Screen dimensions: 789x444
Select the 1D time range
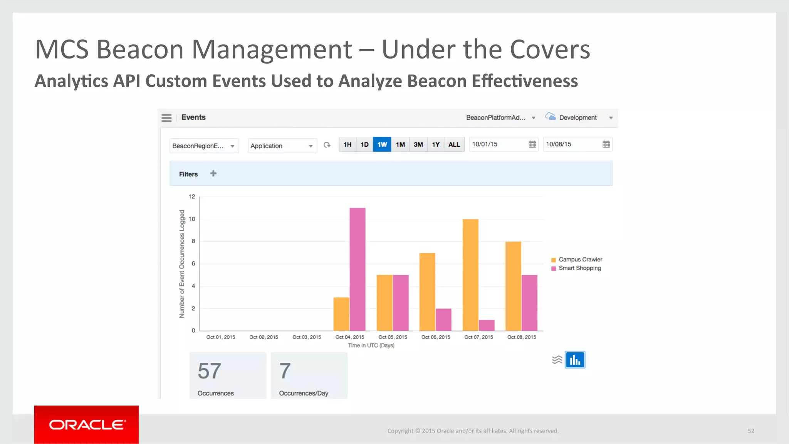coord(364,144)
